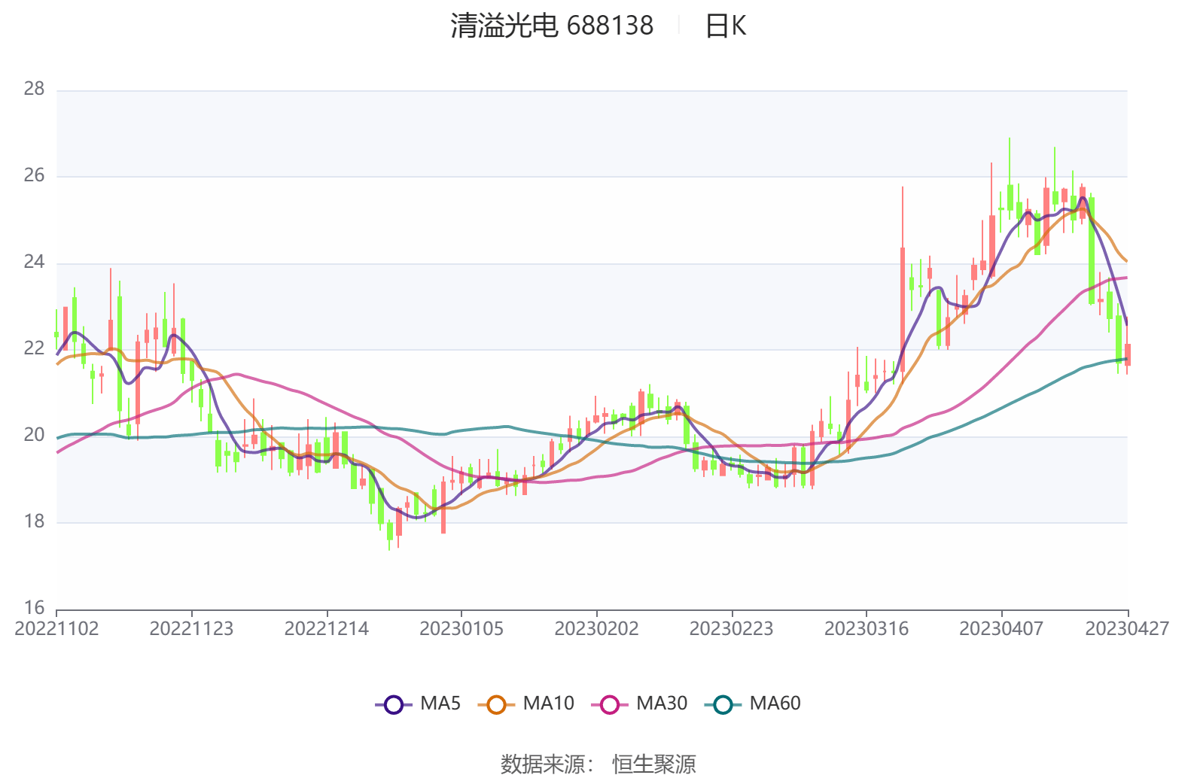The height and width of the screenshot is (778, 1197).
Task: Click the y-axis value 18
Action: (x=34, y=521)
